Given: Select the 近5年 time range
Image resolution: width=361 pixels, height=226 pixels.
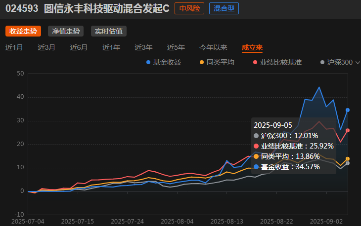Looking at the screenshot, I should point(176,47).
